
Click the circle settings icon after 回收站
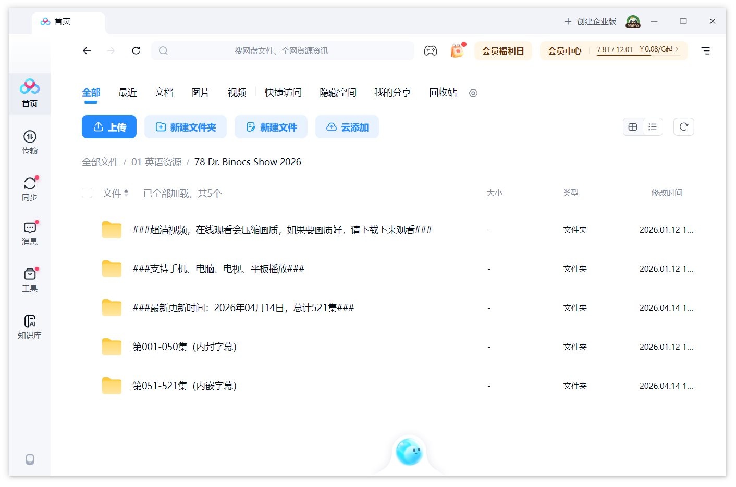pyautogui.click(x=473, y=93)
